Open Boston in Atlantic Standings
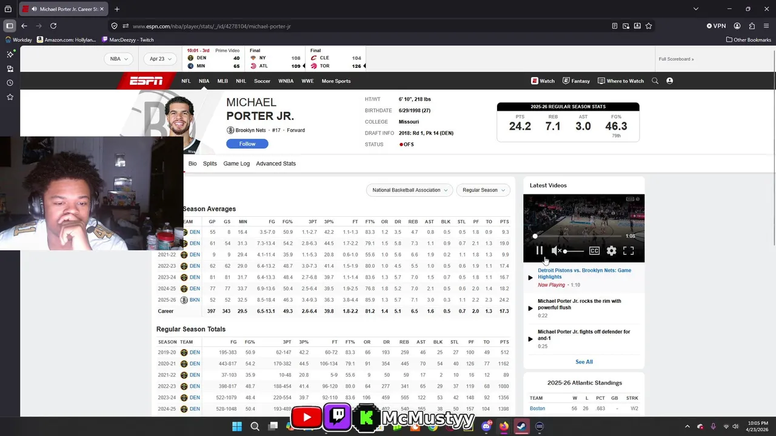This screenshot has height=436, width=776. click(537, 409)
